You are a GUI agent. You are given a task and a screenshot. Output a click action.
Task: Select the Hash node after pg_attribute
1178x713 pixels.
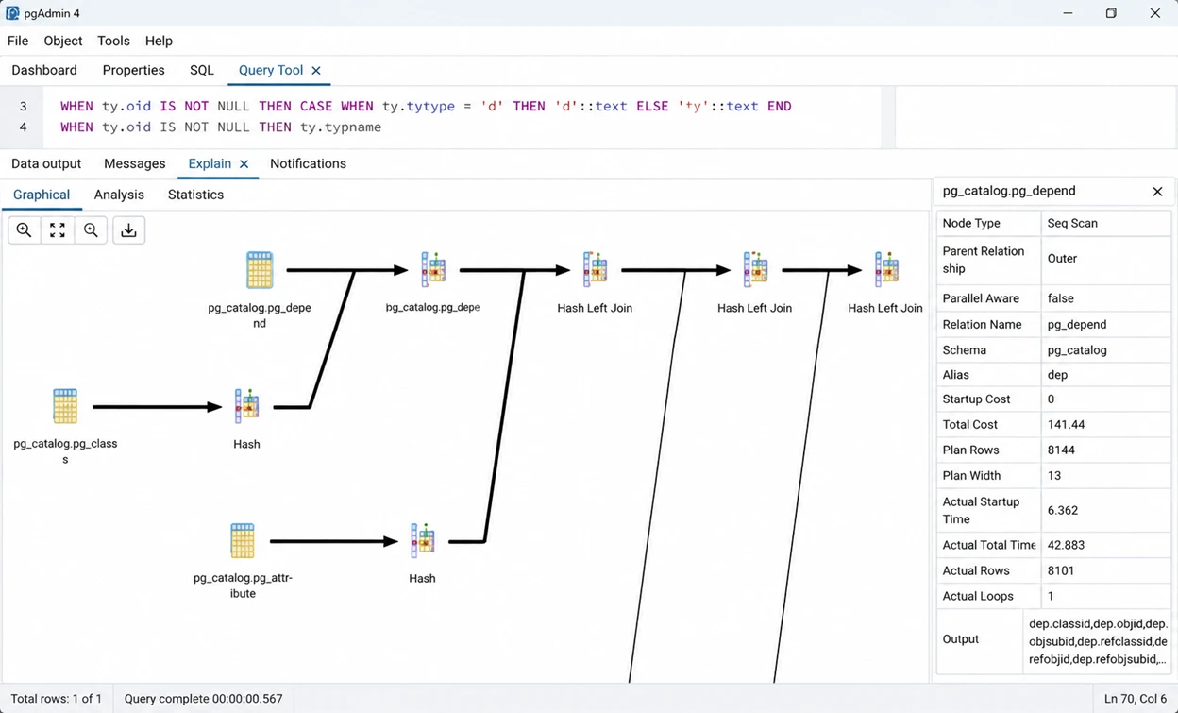(422, 541)
